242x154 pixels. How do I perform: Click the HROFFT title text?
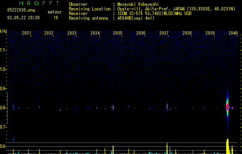pos(39,3)
